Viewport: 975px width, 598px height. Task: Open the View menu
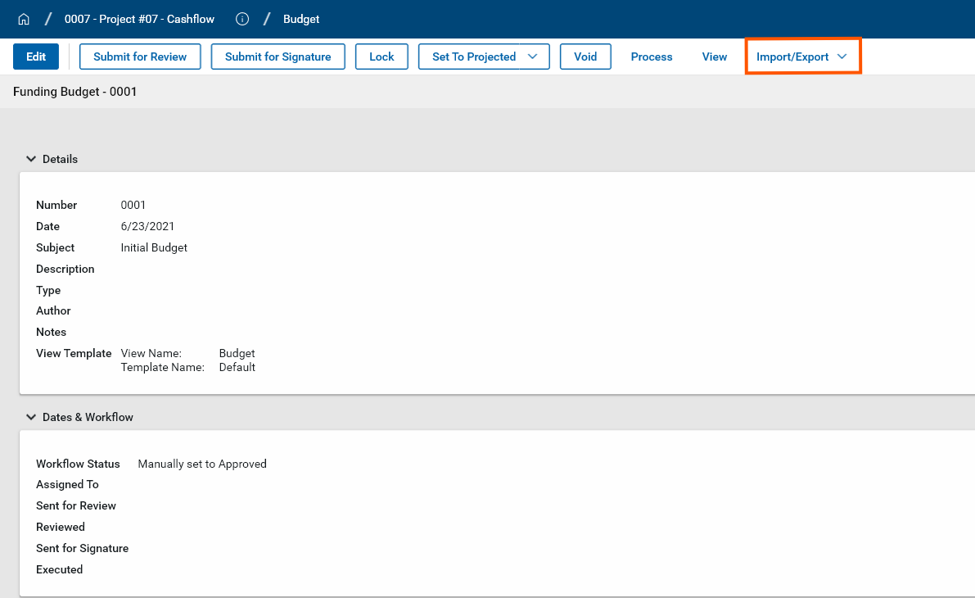[715, 57]
